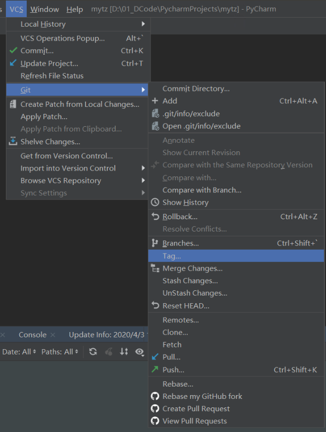This screenshot has height=432, width=326.
Task: Click the blue arrow icon next to Pull
Action: [155, 357]
